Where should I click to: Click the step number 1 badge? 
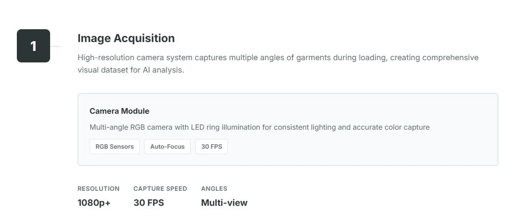[x=33, y=46]
